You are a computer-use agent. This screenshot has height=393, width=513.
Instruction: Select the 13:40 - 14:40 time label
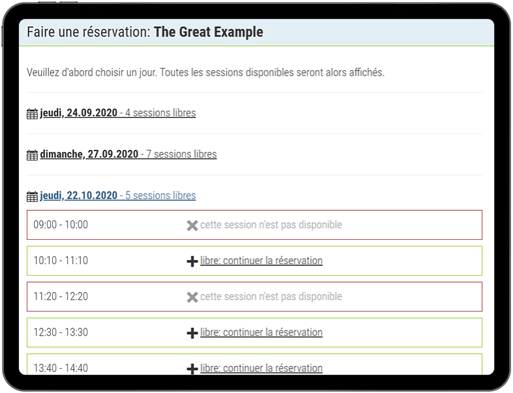61,368
